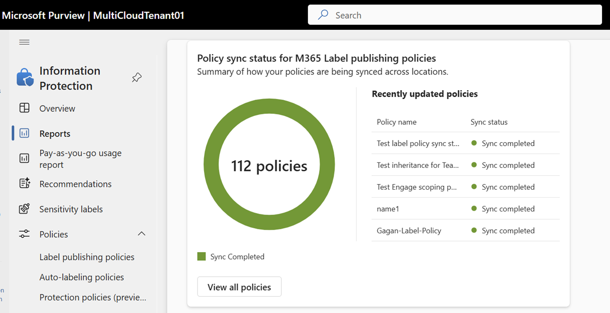Click the '112 policies' chart label
The height and width of the screenshot is (313, 610).
tap(269, 165)
